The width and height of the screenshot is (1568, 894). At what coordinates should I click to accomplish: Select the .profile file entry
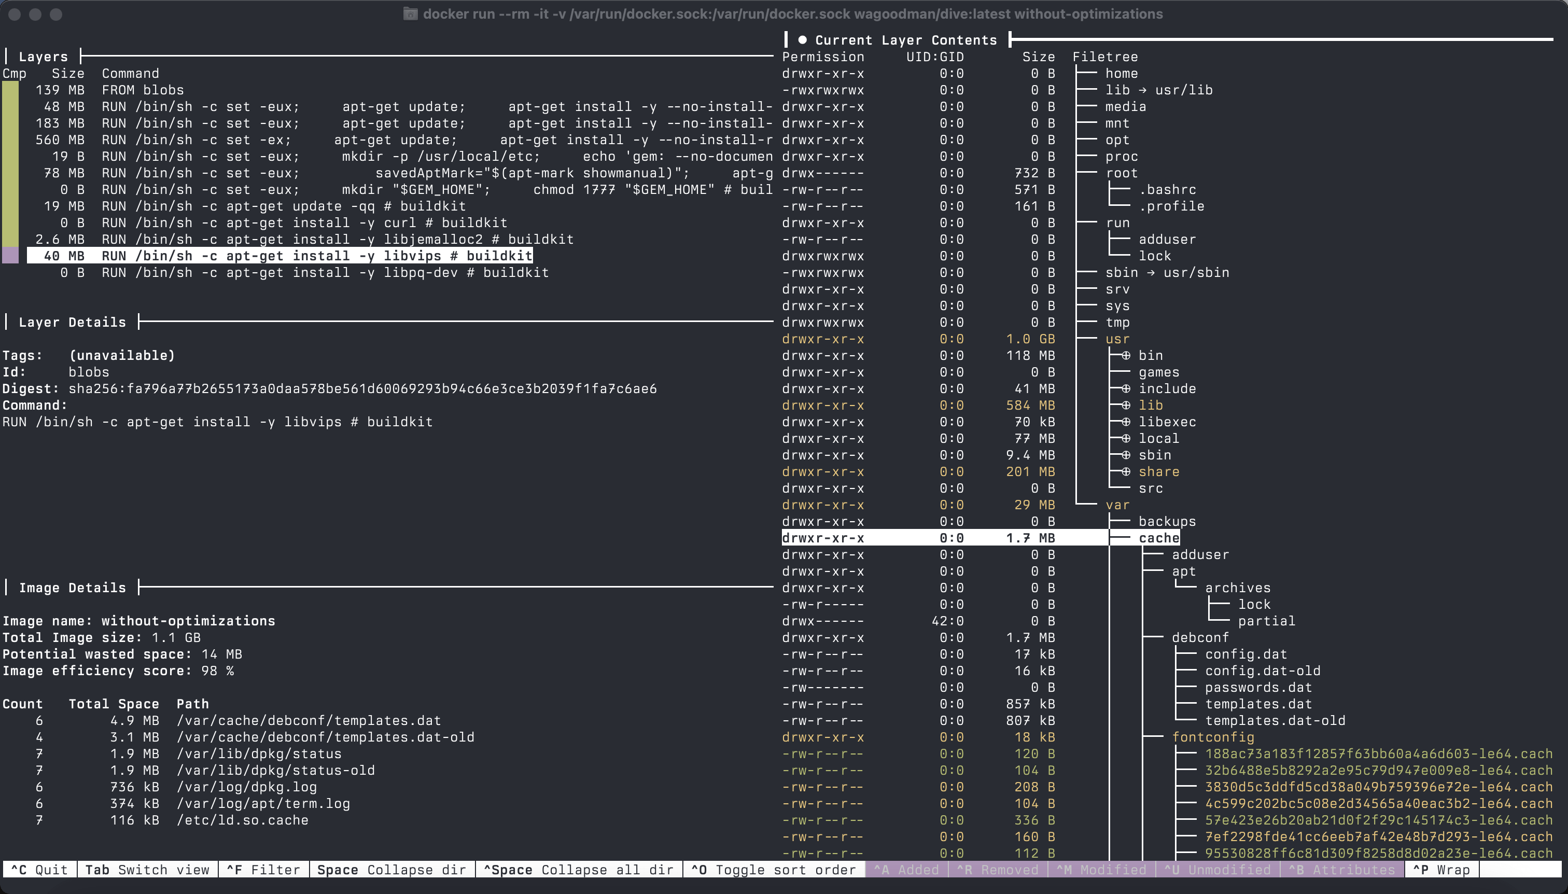pos(1171,206)
